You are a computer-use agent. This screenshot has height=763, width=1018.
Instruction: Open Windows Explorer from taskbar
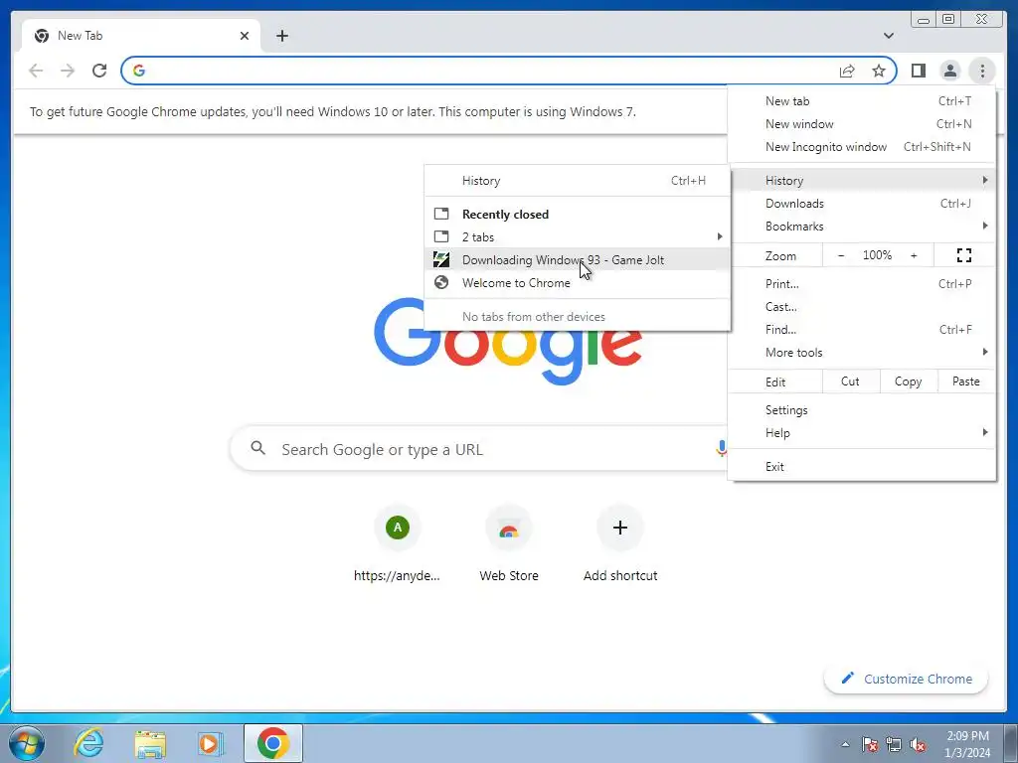[x=149, y=743]
